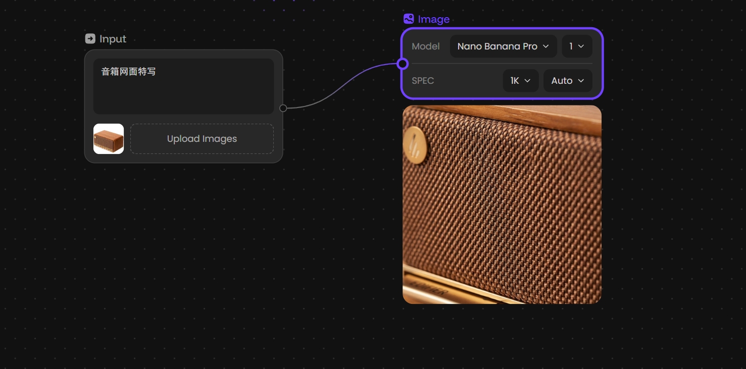The image size is (746, 369).
Task: Click the Input node arrow icon
Action: pos(90,39)
